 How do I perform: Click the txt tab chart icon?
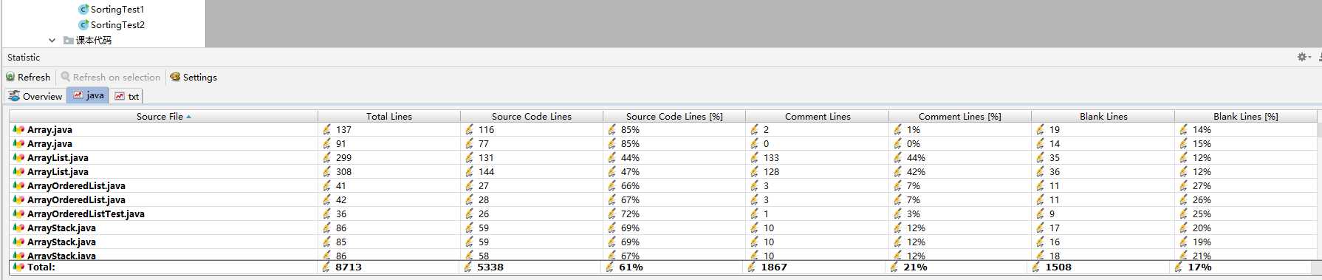click(x=120, y=96)
